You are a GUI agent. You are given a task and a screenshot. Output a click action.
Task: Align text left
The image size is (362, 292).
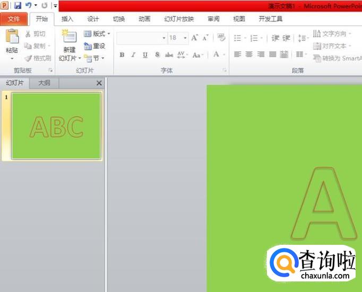(x=238, y=55)
